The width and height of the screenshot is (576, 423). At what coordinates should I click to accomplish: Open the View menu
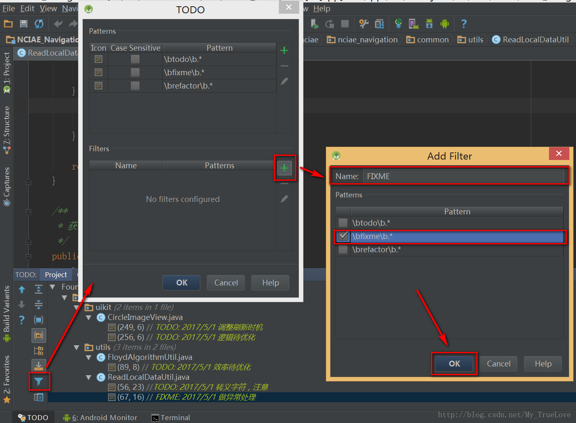[48, 8]
